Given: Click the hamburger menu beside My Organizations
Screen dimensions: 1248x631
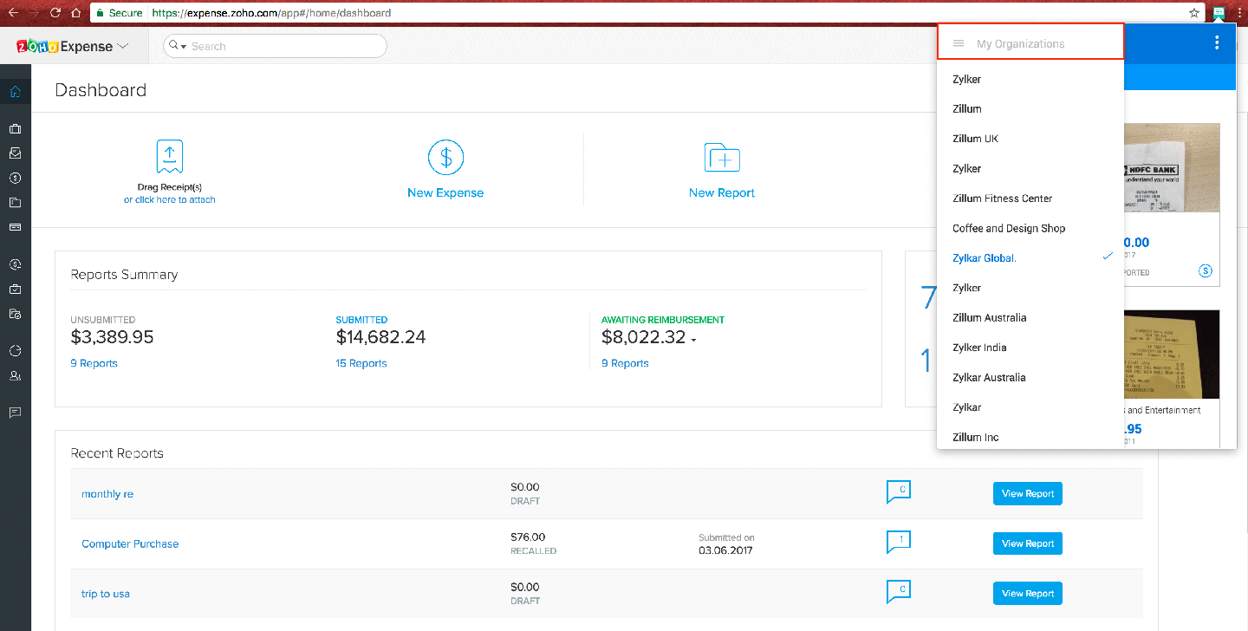Looking at the screenshot, I should (959, 43).
